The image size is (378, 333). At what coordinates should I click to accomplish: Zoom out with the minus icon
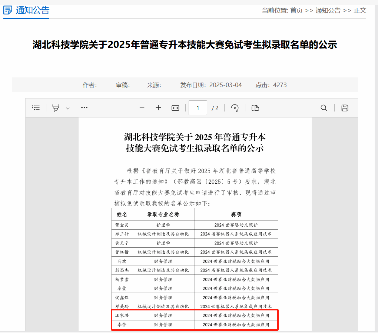coord(142,108)
